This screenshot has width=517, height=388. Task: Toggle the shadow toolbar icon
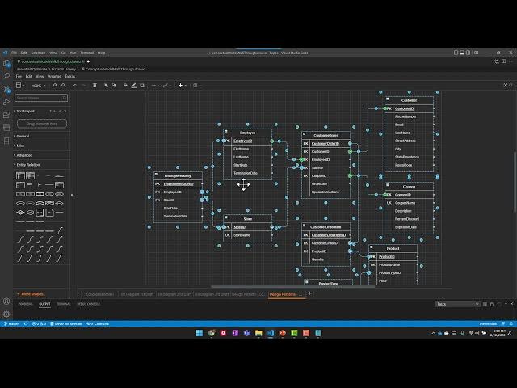pos(142,86)
